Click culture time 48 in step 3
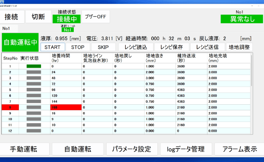Viewport: 264px width, 162px height. click(66, 78)
